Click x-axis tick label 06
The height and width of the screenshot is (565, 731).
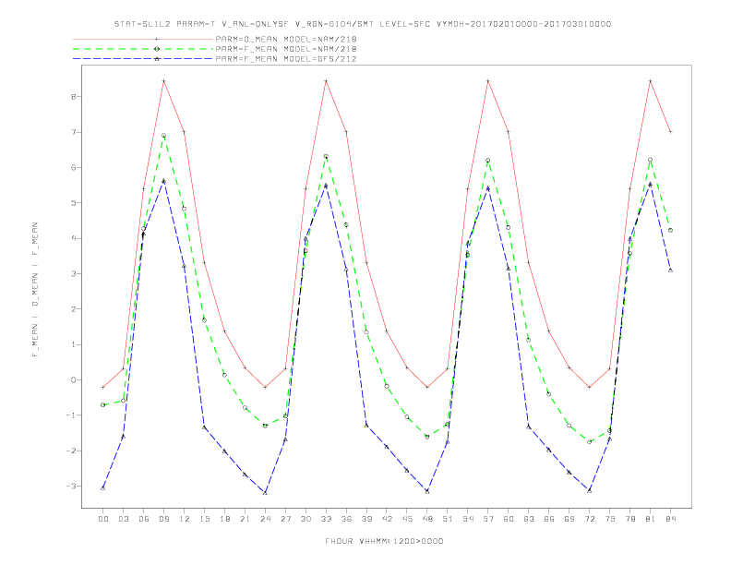pyautogui.click(x=144, y=519)
